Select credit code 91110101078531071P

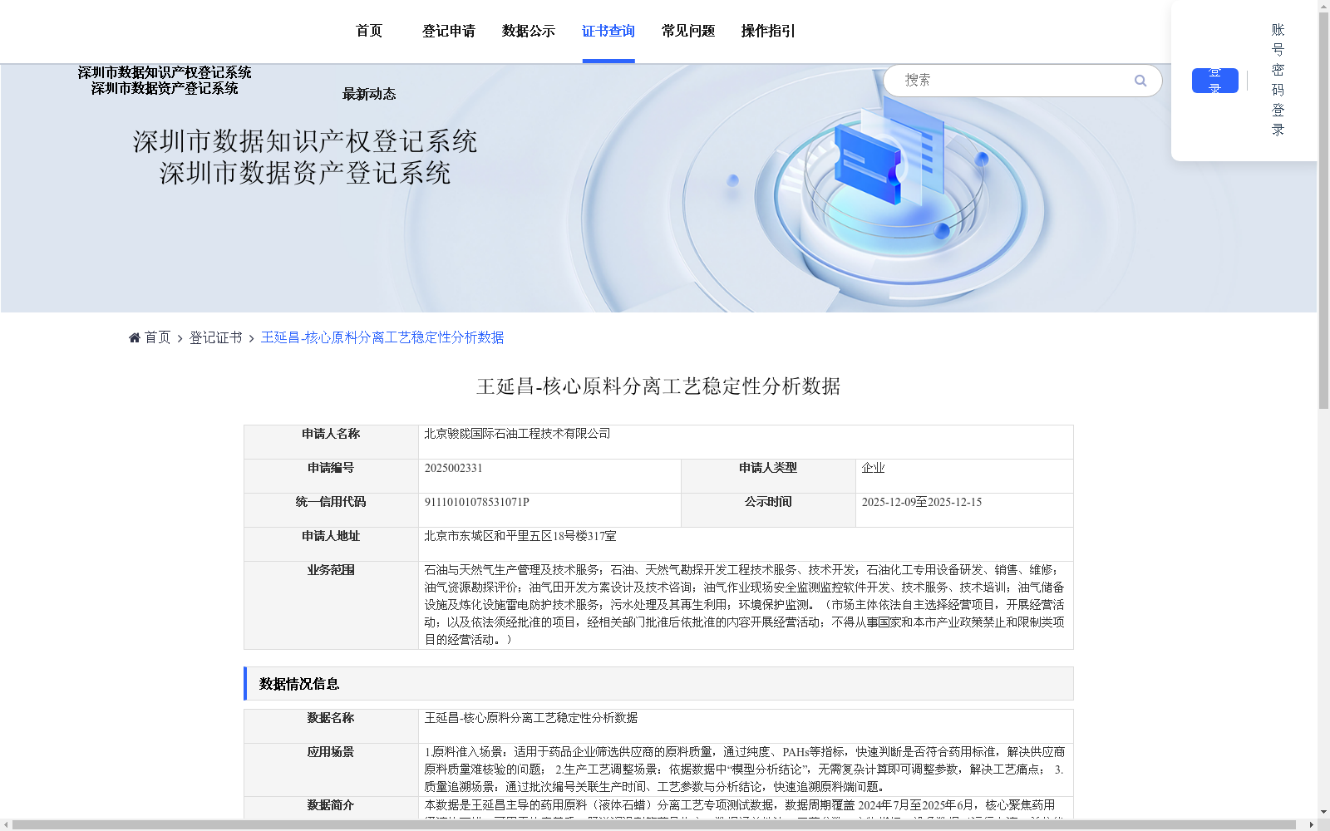pos(477,502)
